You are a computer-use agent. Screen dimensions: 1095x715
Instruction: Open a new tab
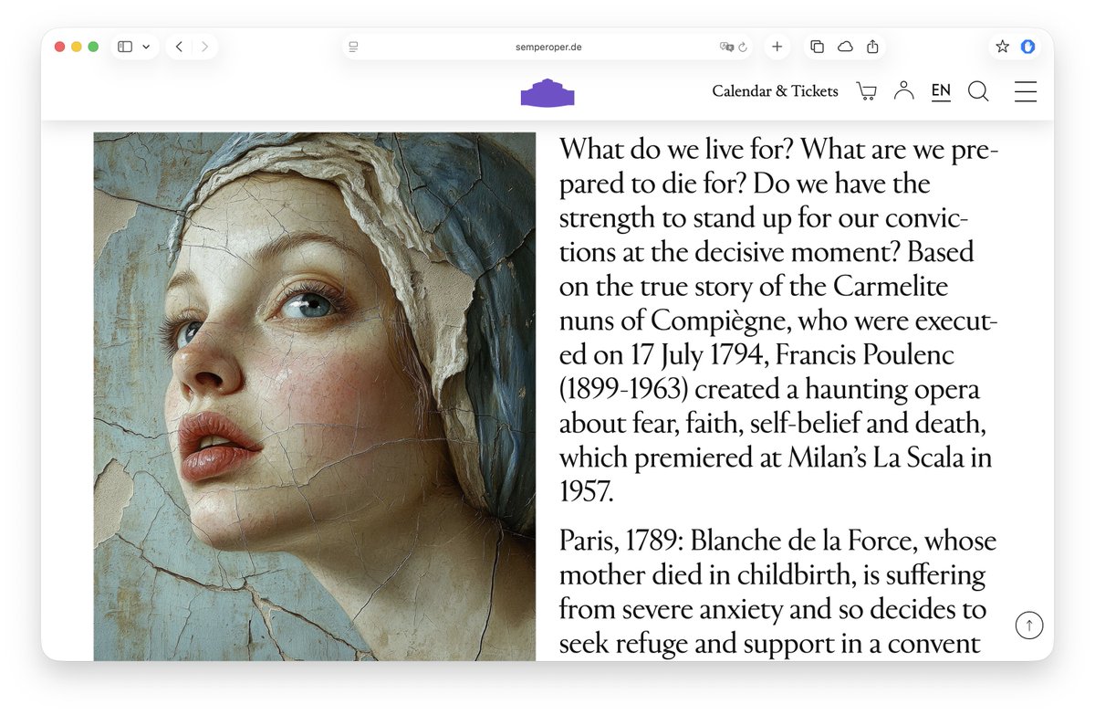pos(777,47)
